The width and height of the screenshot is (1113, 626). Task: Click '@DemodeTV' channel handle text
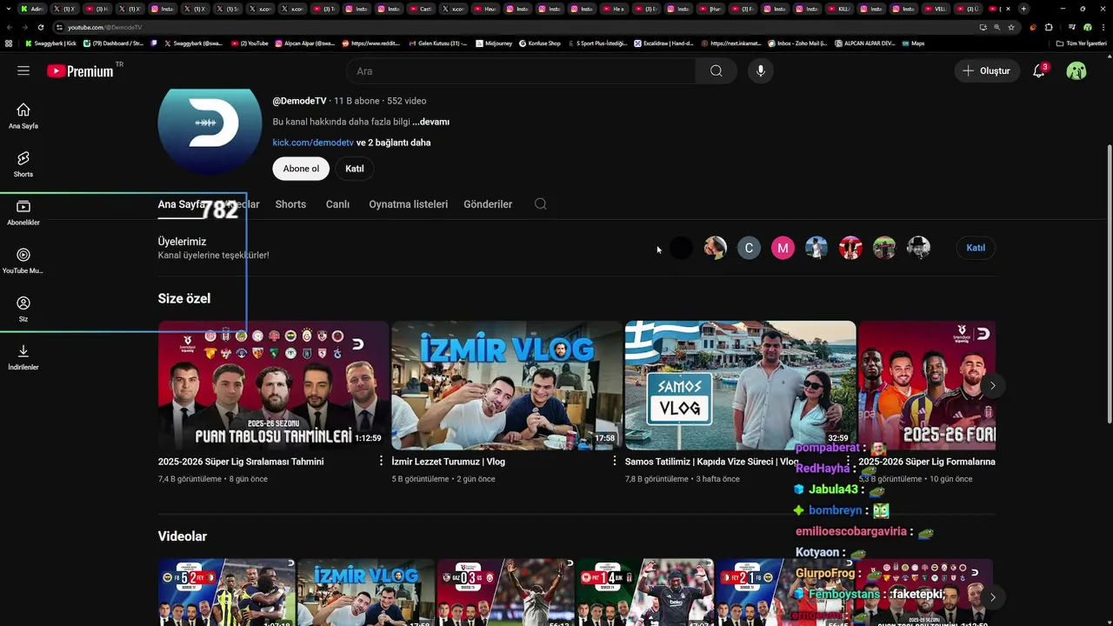click(x=299, y=101)
